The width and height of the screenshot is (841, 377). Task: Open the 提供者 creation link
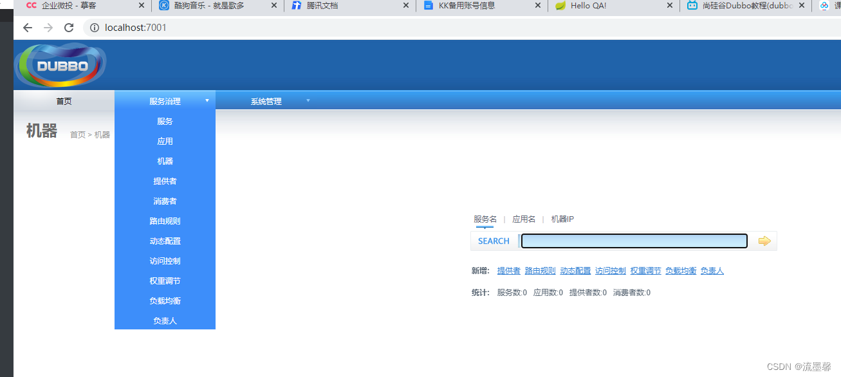click(508, 270)
